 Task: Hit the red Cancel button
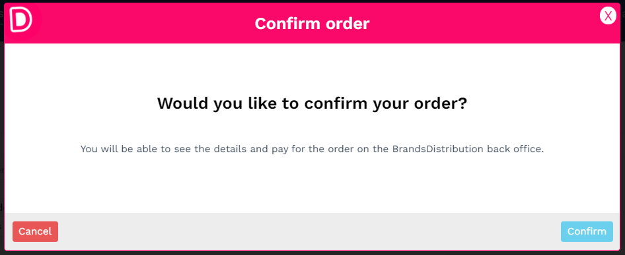click(x=35, y=231)
